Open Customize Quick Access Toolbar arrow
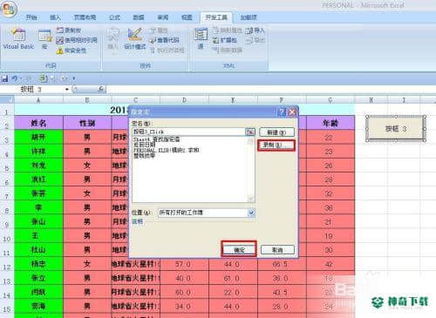Screen dimensions: 436x318 [74, 78]
